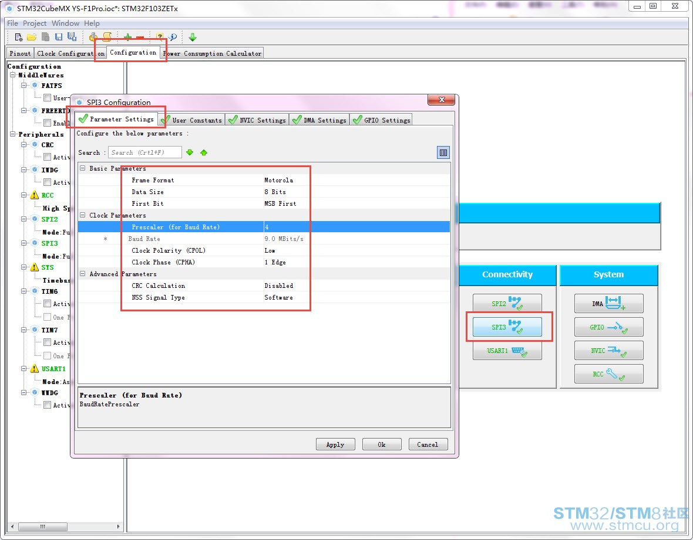Open the SPI2 connectivity button
The width and height of the screenshot is (693, 540).
click(x=507, y=304)
